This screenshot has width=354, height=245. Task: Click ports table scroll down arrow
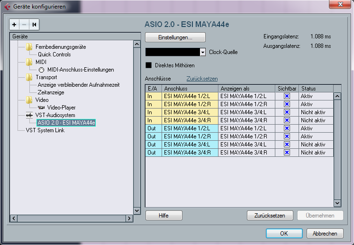337,203
